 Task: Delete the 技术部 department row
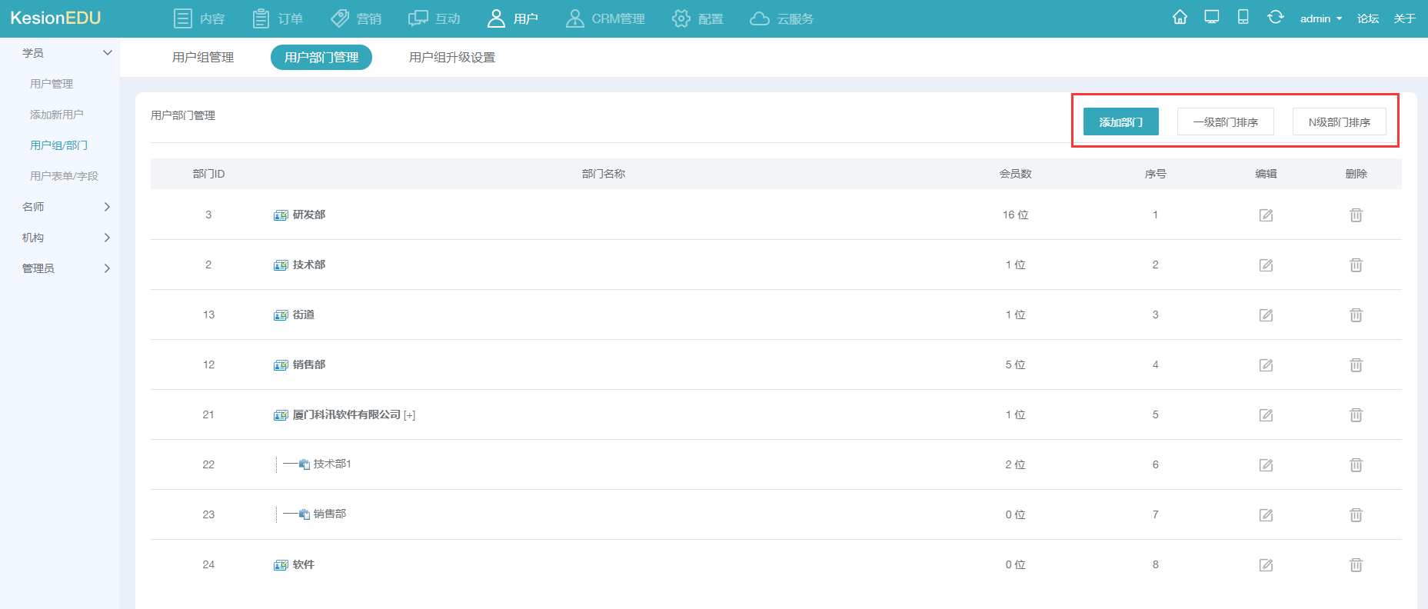pos(1356,265)
